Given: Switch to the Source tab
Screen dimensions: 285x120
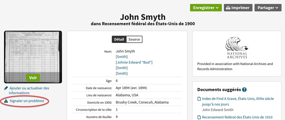Looking at the screenshot, I should 134,39.
